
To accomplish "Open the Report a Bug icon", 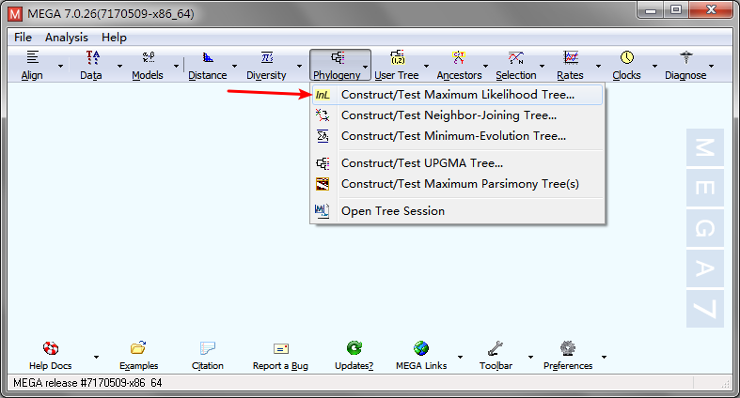I will point(281,349).
